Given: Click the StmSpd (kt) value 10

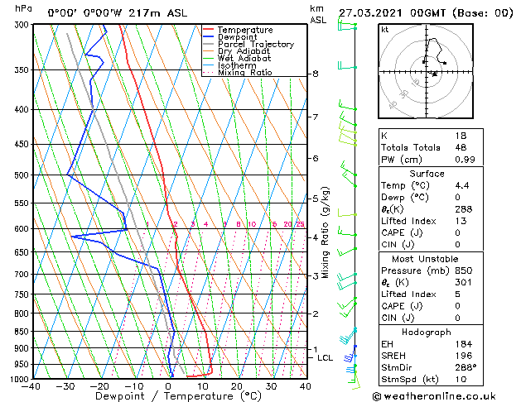Looking at the screenshot, I should point(461,379).
